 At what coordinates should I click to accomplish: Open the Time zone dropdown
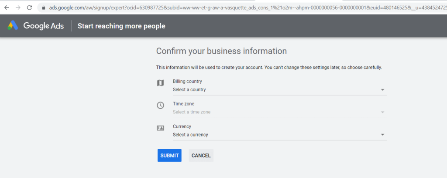coord(279,112)
